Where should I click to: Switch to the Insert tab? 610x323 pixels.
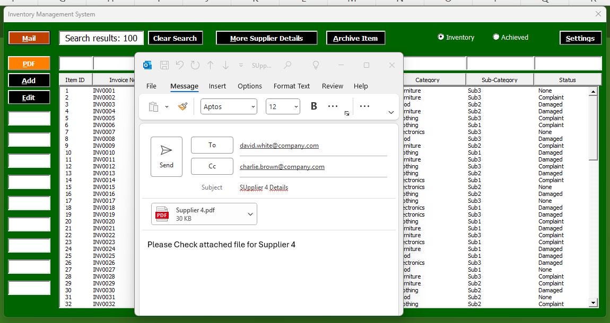(217, 86)
